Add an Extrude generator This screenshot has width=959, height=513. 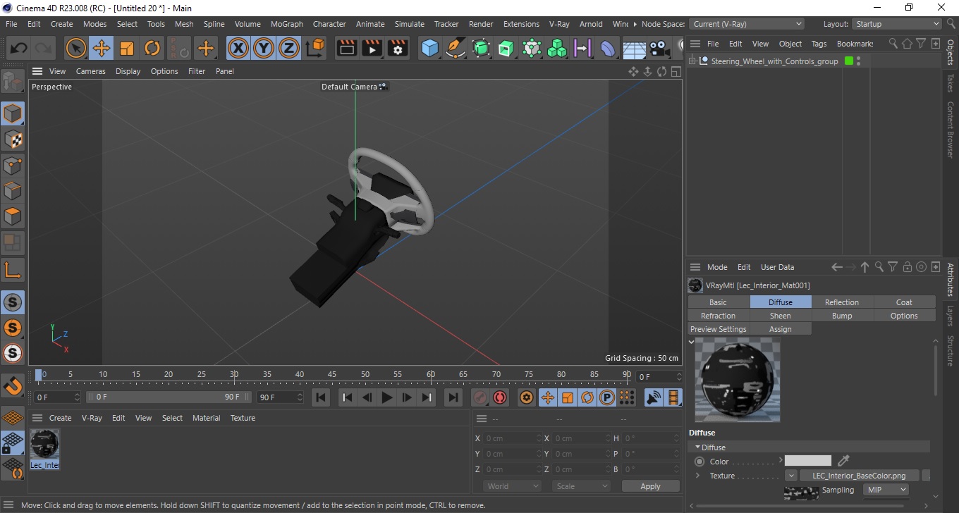(506, 49)
